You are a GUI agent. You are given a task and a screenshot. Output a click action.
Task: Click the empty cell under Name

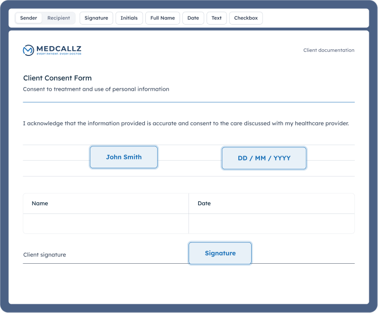click(106, 224)
